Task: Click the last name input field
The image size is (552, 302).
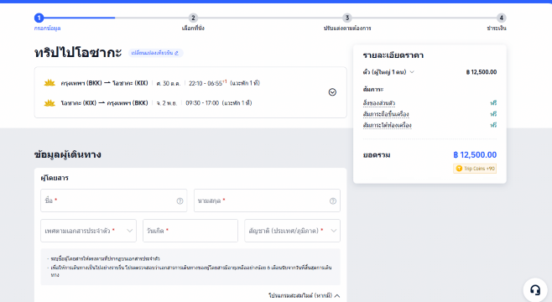Action: 267,200
